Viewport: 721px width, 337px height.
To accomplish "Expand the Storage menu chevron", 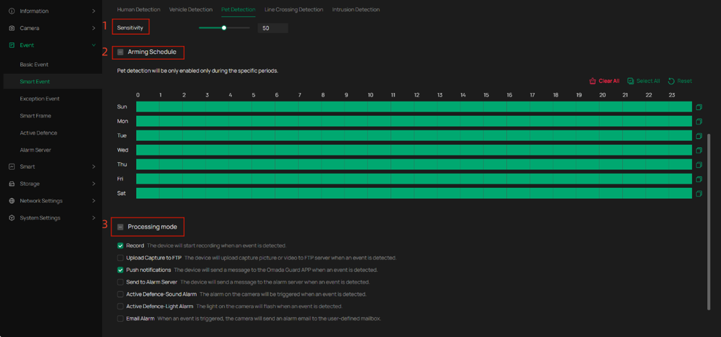I will coord(94,184).
